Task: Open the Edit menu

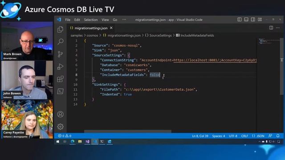Action: coord(77,20)
